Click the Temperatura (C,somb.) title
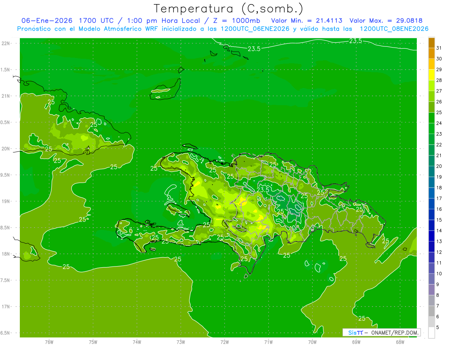449x347 pixels. 228,9
